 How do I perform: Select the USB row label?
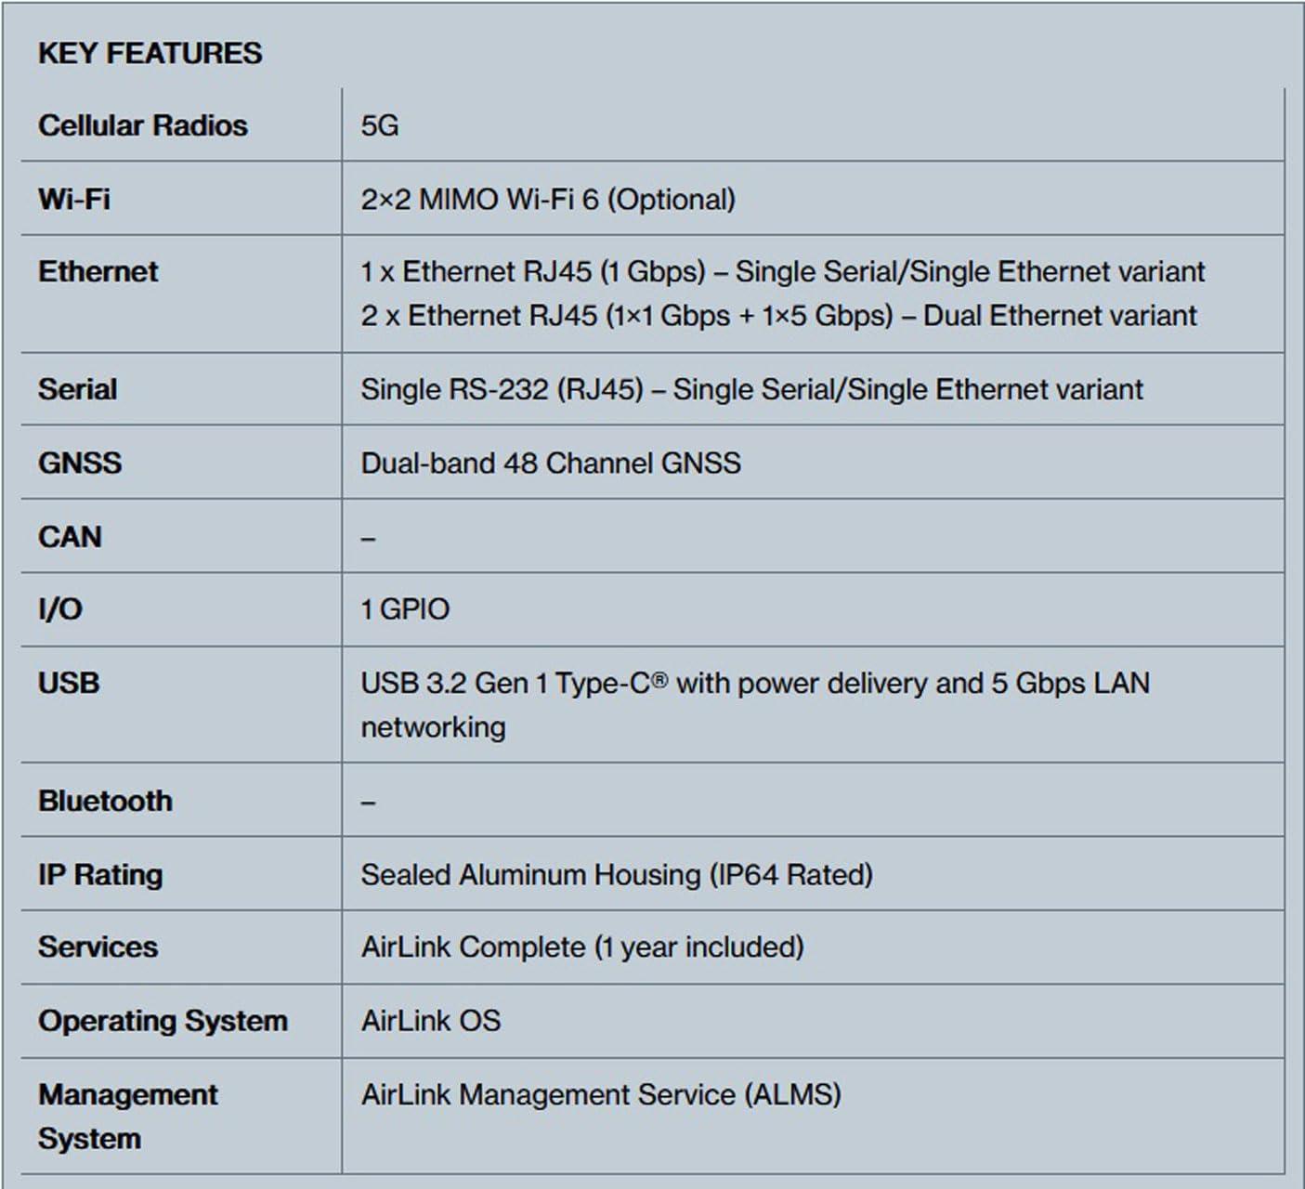(68, 683)
